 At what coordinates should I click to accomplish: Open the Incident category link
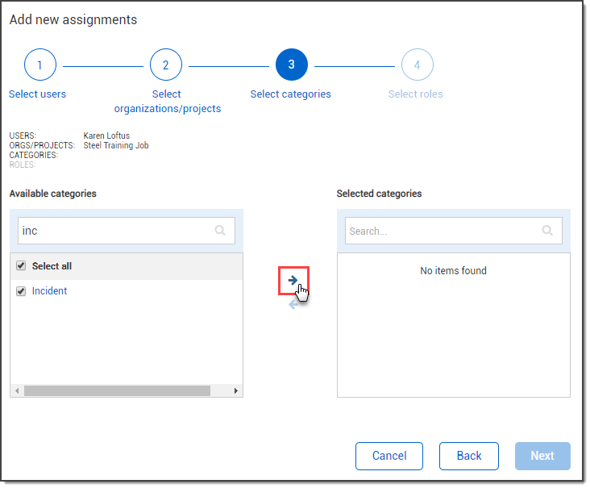[x=50, y=291]
